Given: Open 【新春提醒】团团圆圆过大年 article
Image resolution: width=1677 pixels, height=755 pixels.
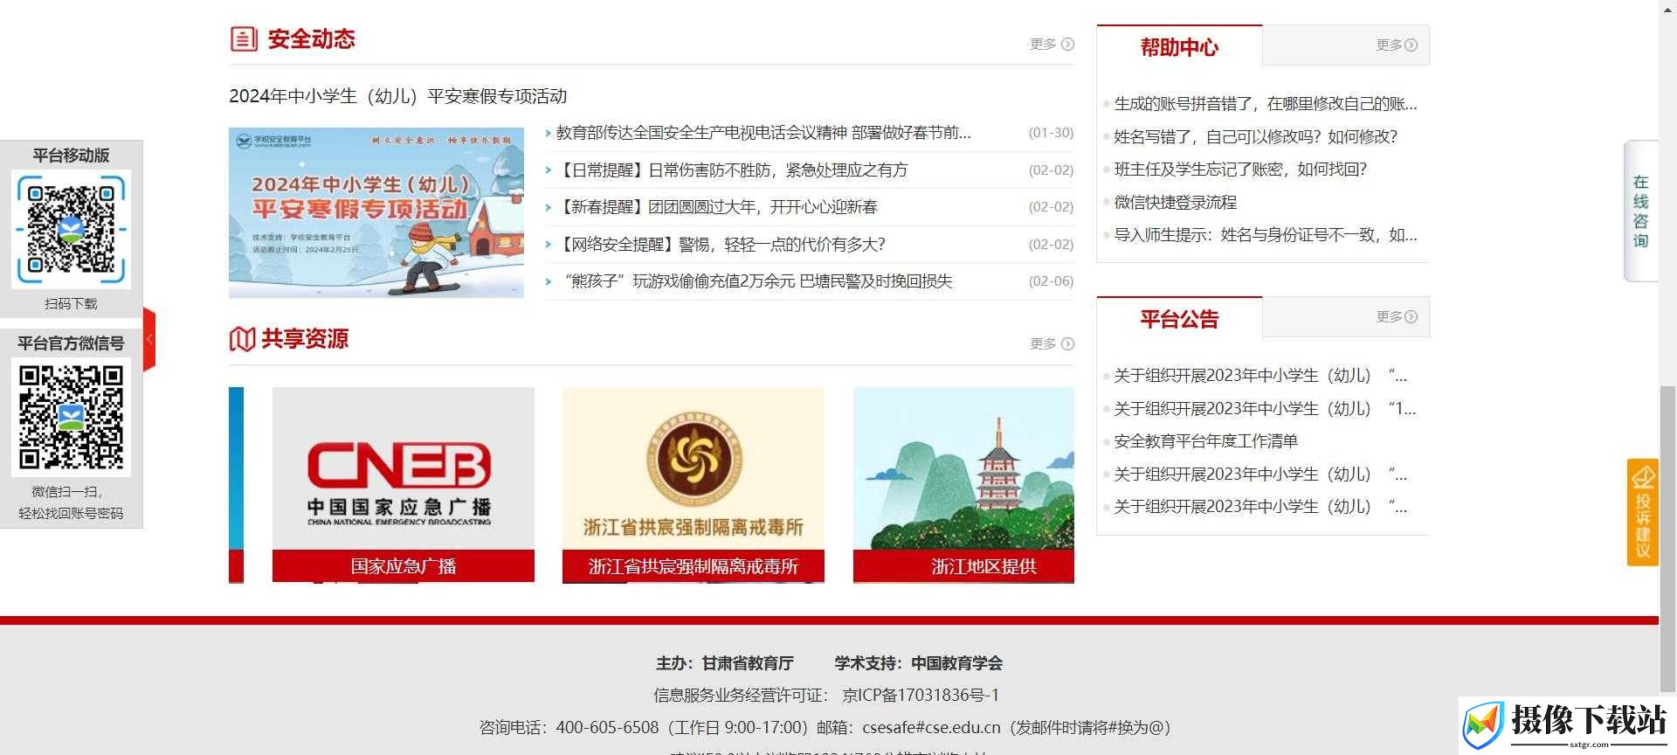Looking at the screenshot, I should coord(718,207).
